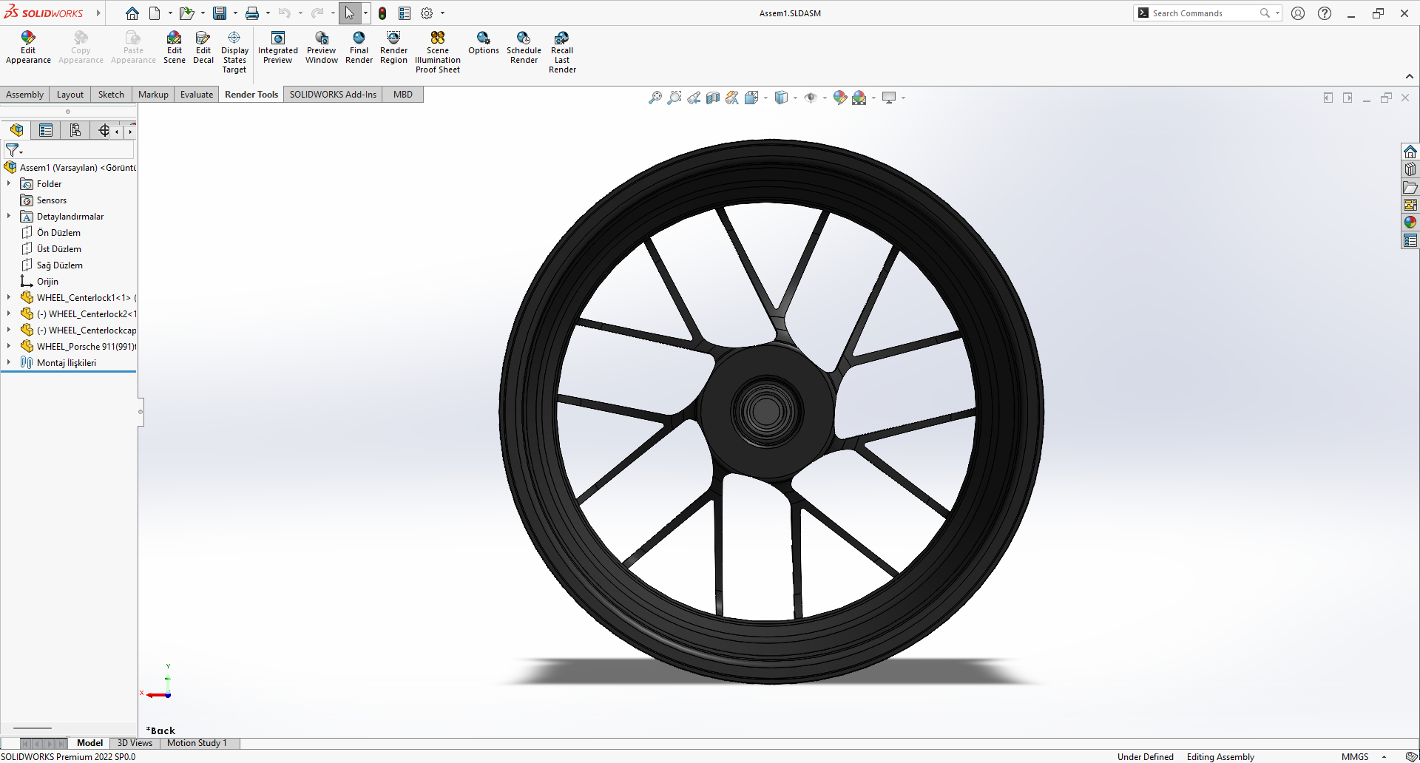This screenshot has height=763, width=1420.
Task: Open the Display Style dropdown arrow
Action: (x=795, y=98)
